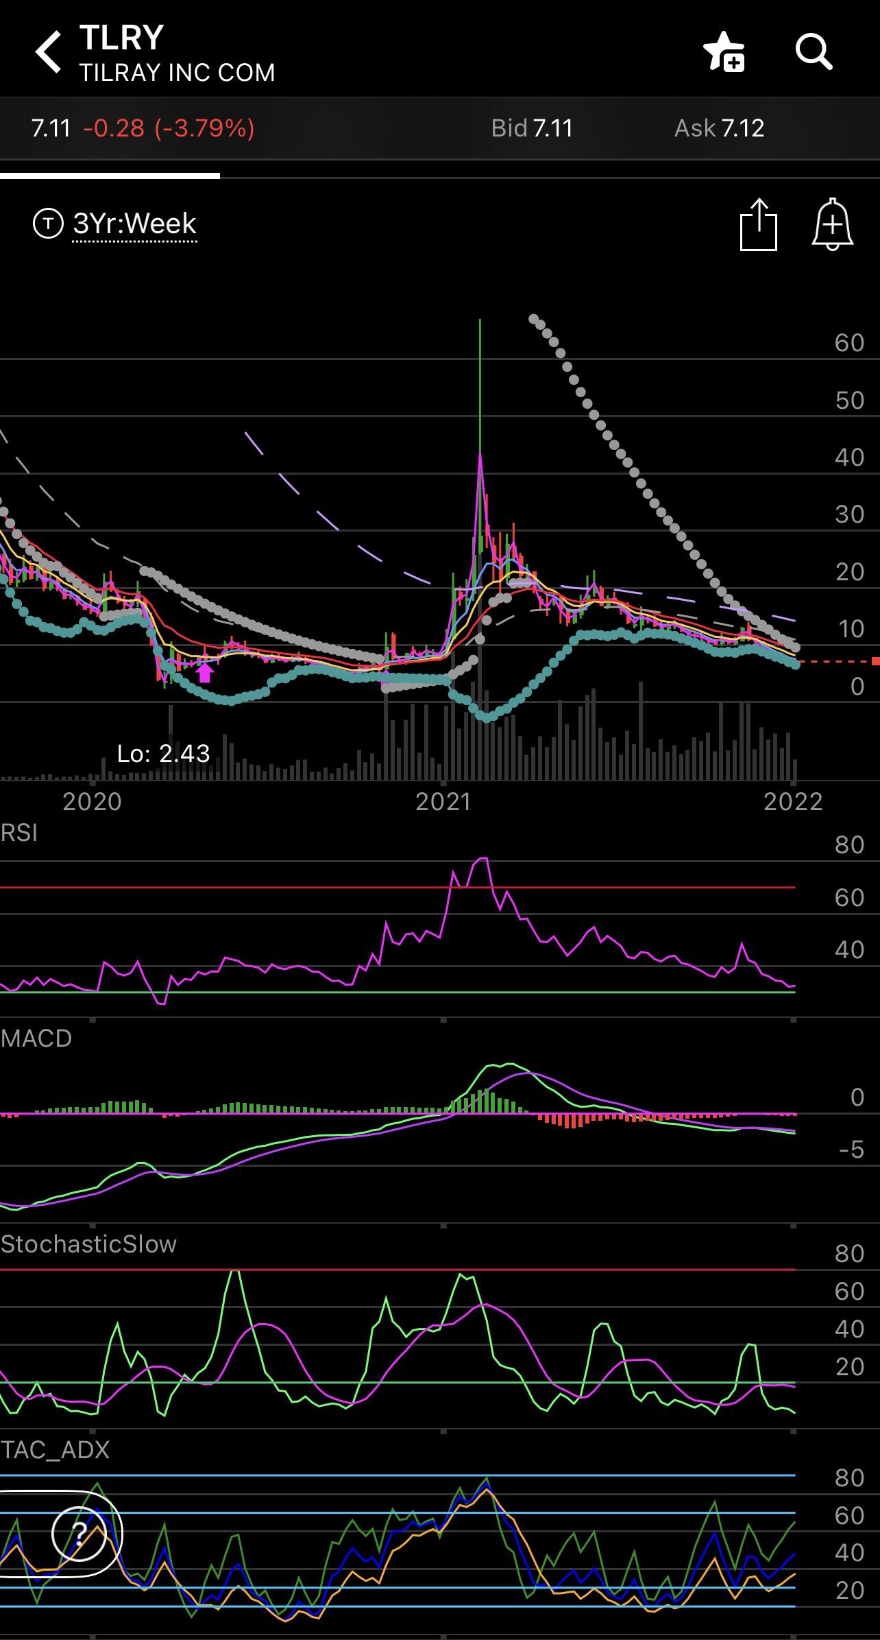Select the MACD study label

36,1038
